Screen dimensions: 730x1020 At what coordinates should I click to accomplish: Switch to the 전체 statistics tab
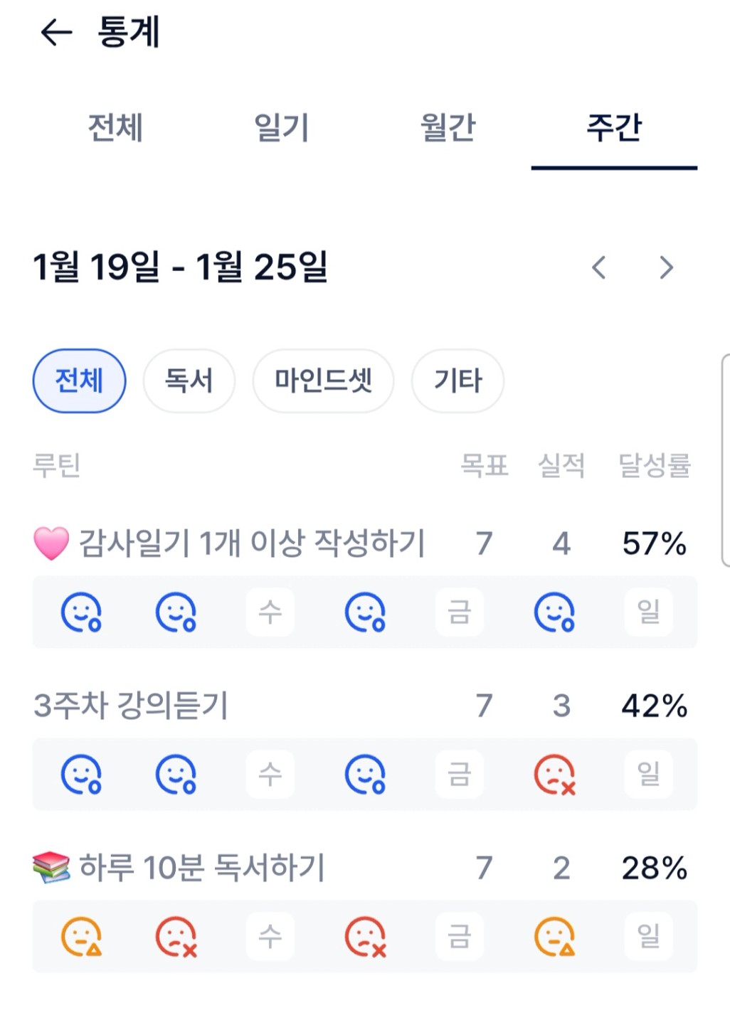(115, 128)
